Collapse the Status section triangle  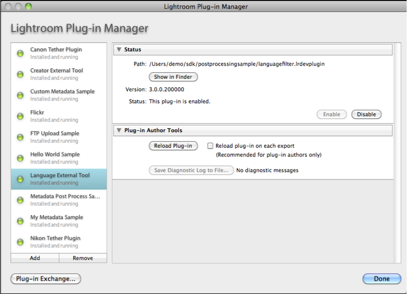tap(119, 49)
